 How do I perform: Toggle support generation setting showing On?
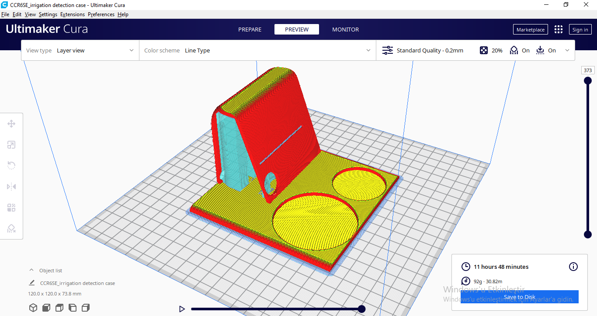tap(520, 50)
